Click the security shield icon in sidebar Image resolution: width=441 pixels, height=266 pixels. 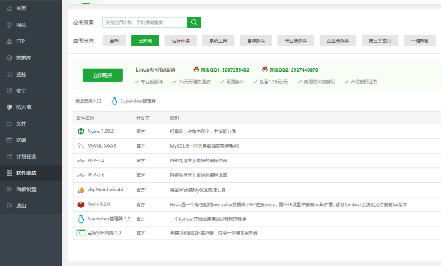tap(9, 90)
